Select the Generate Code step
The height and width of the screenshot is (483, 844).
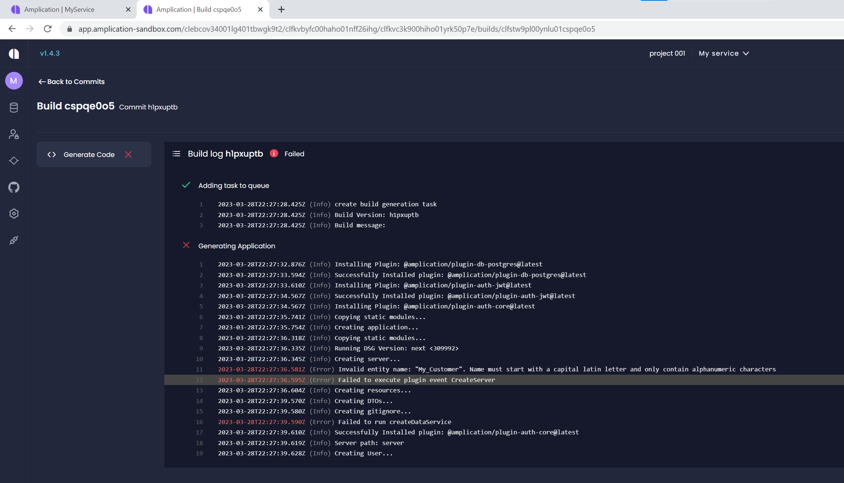click(94, 154)
